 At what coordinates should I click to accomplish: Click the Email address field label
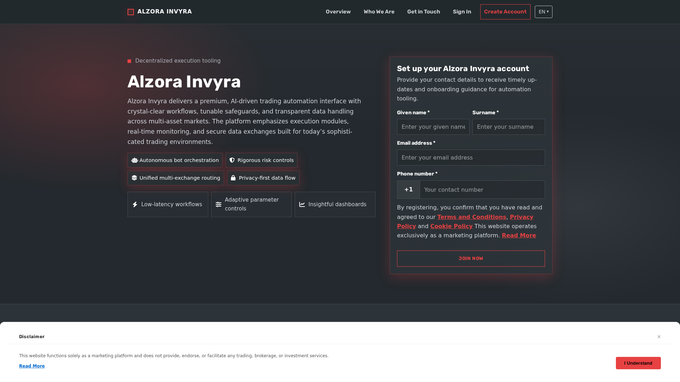click(x=416, y=143)
